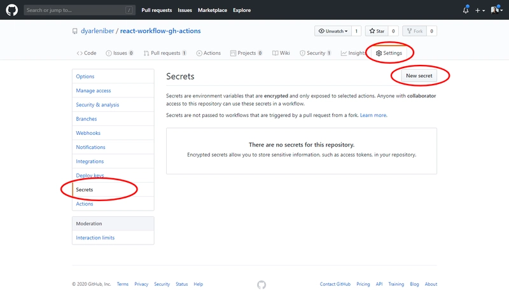Open the user avatar menu
Image resolution: width=509 pixels, height=308 pixels.
(497, 10)
